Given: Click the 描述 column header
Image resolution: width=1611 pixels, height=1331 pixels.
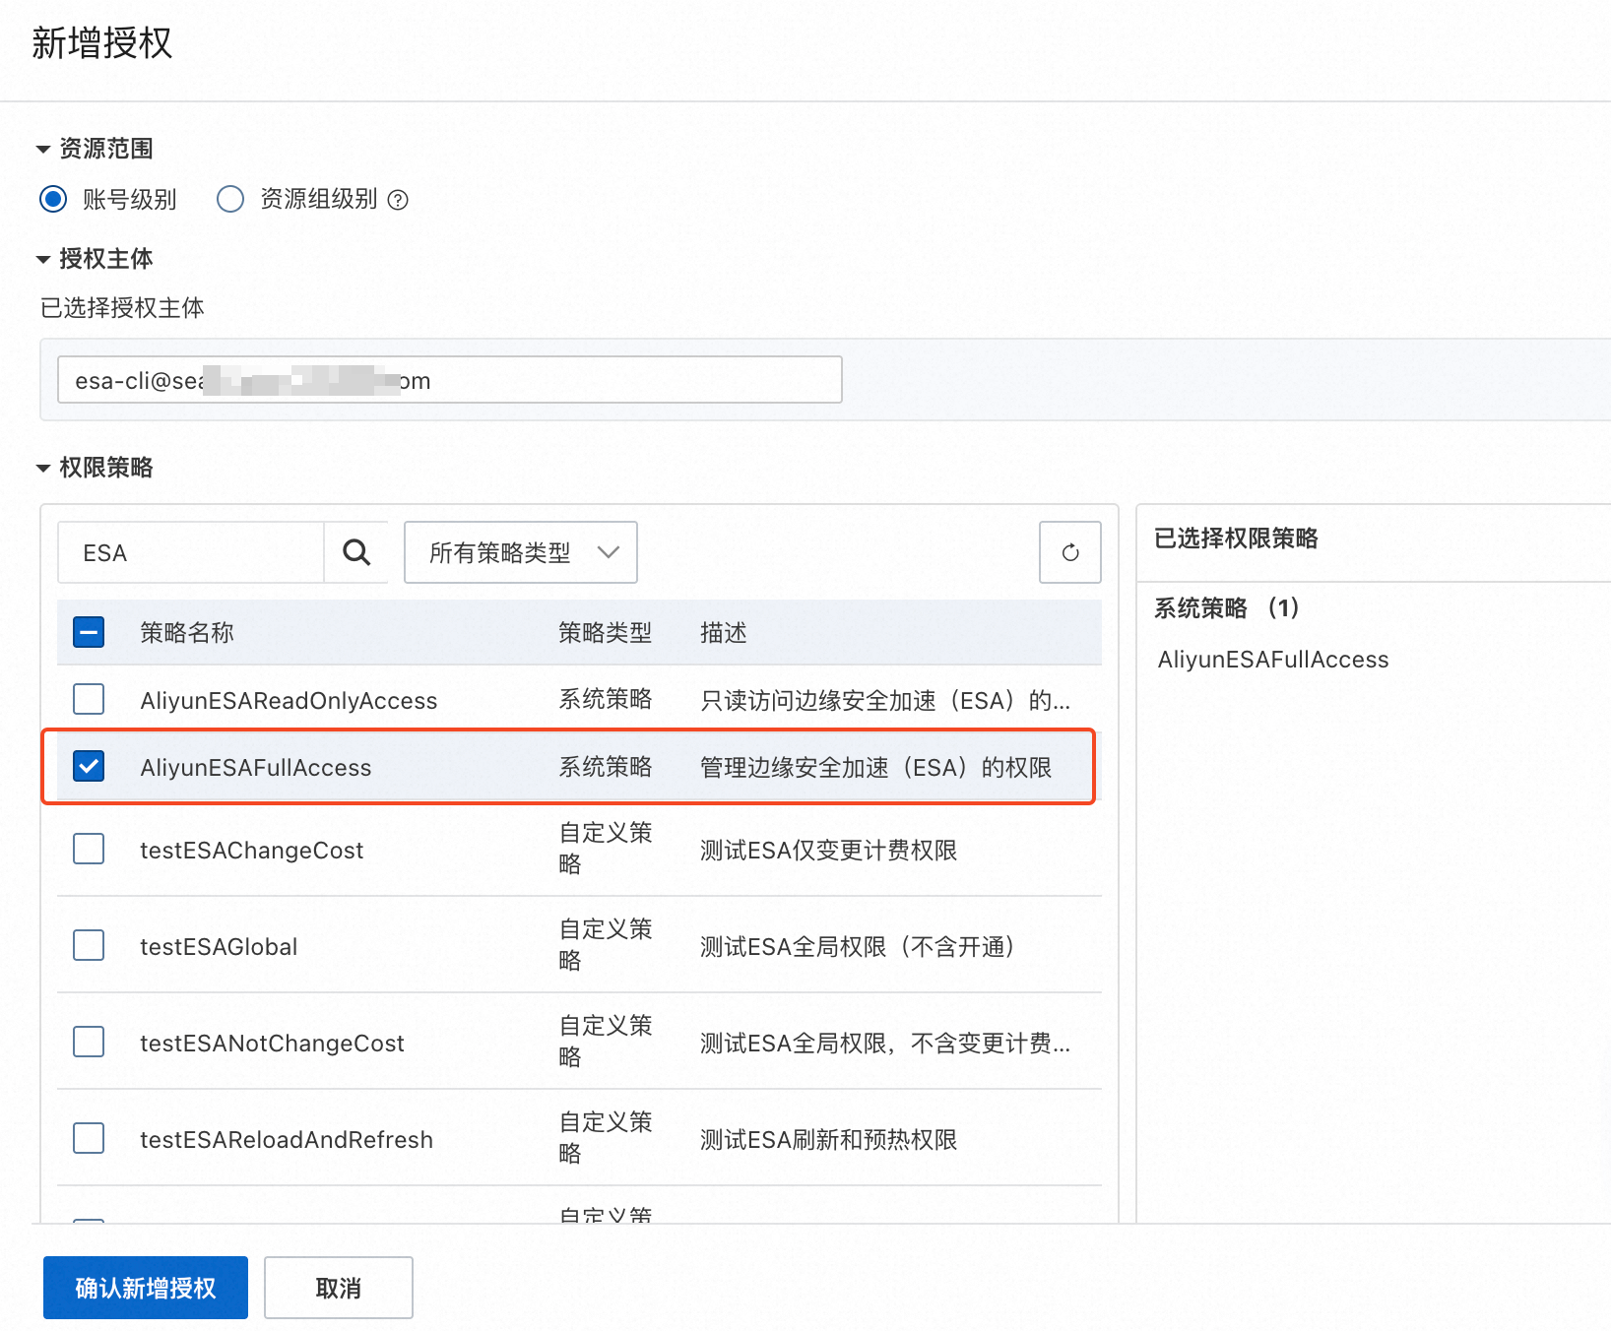Looking at the screenshot, I should click(x=724, y=632).
